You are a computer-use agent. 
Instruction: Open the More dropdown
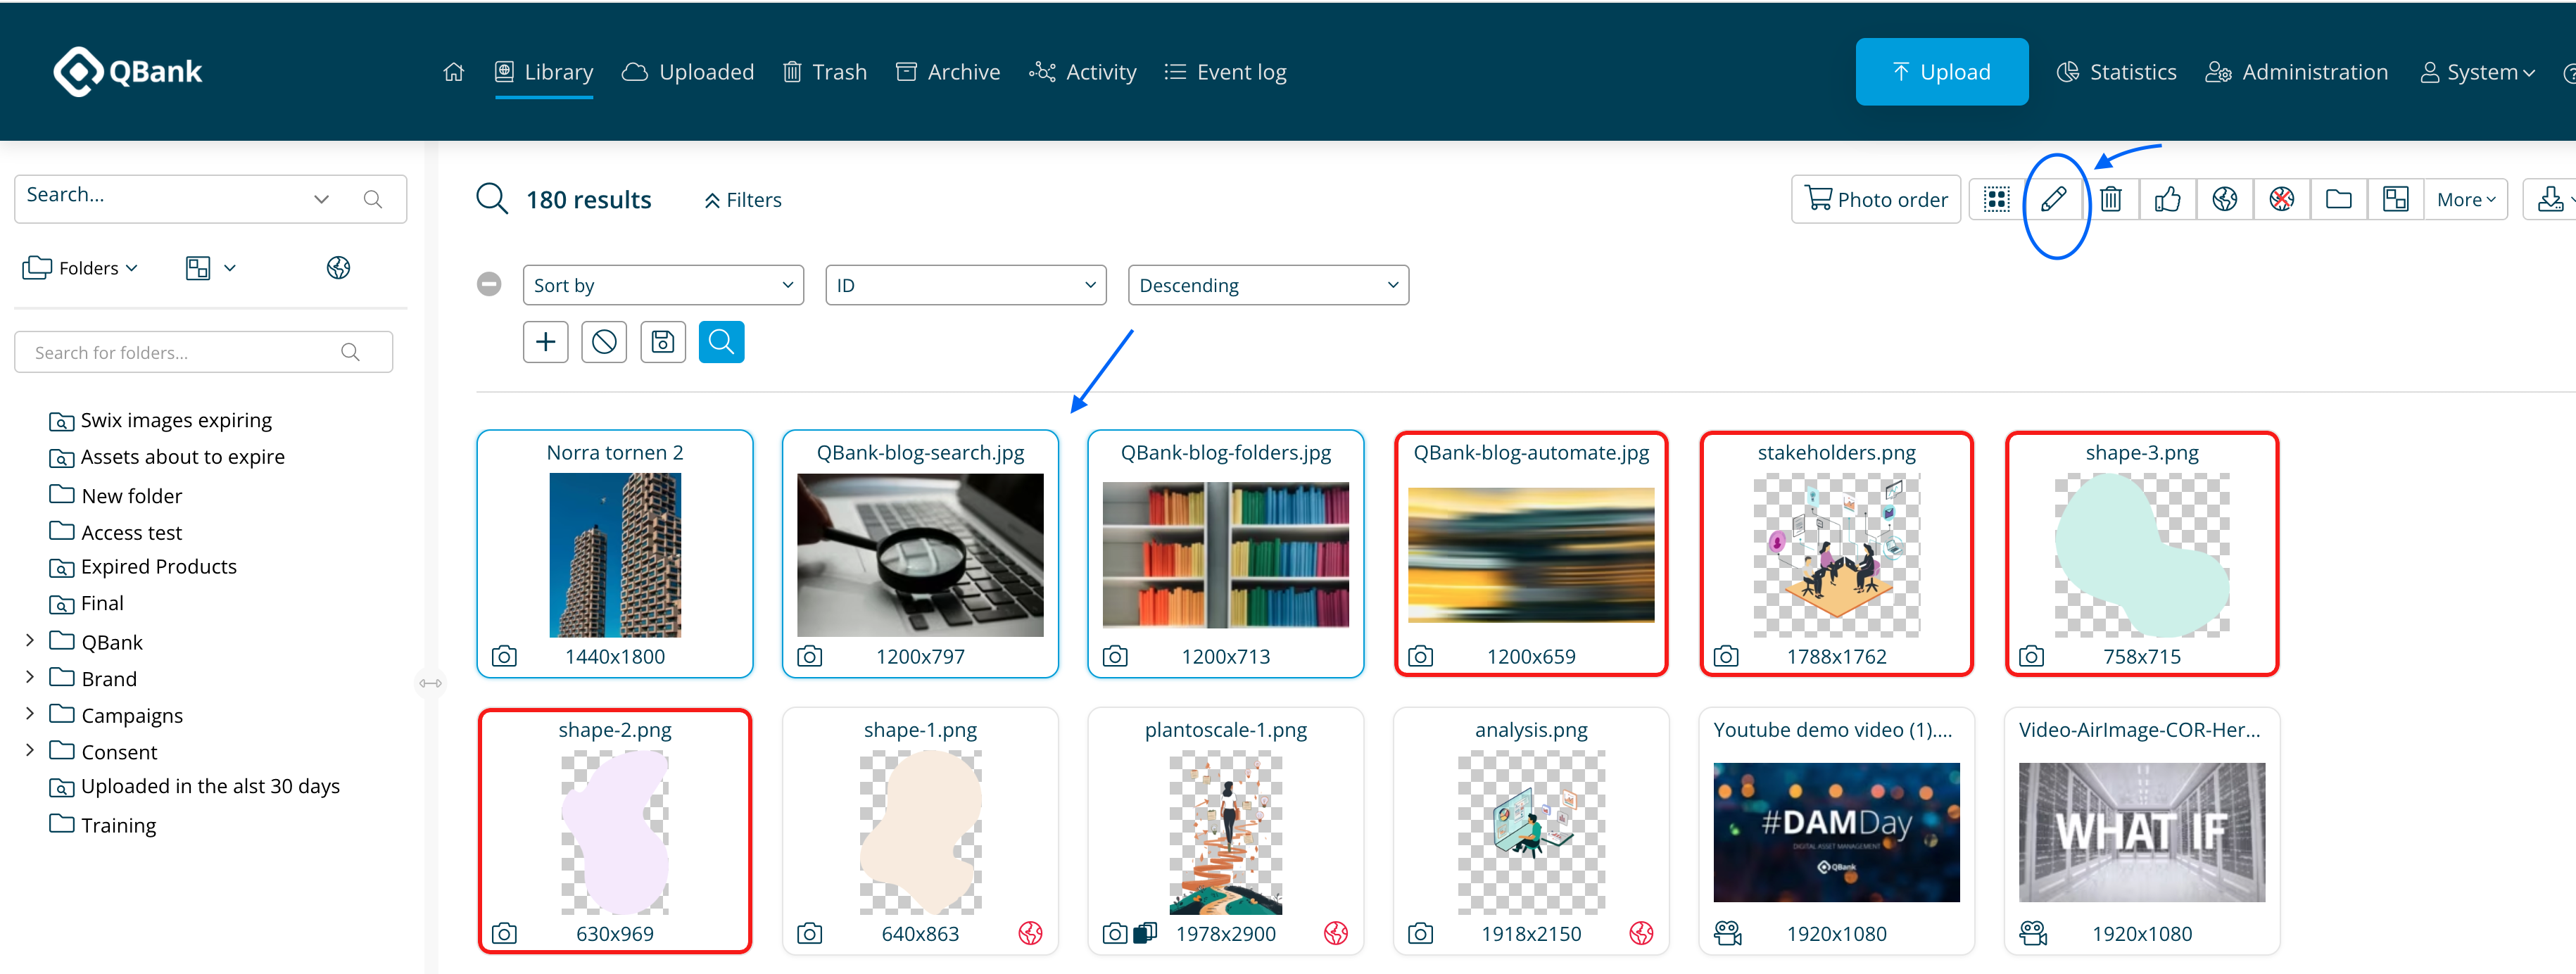tap(2466, 200)
